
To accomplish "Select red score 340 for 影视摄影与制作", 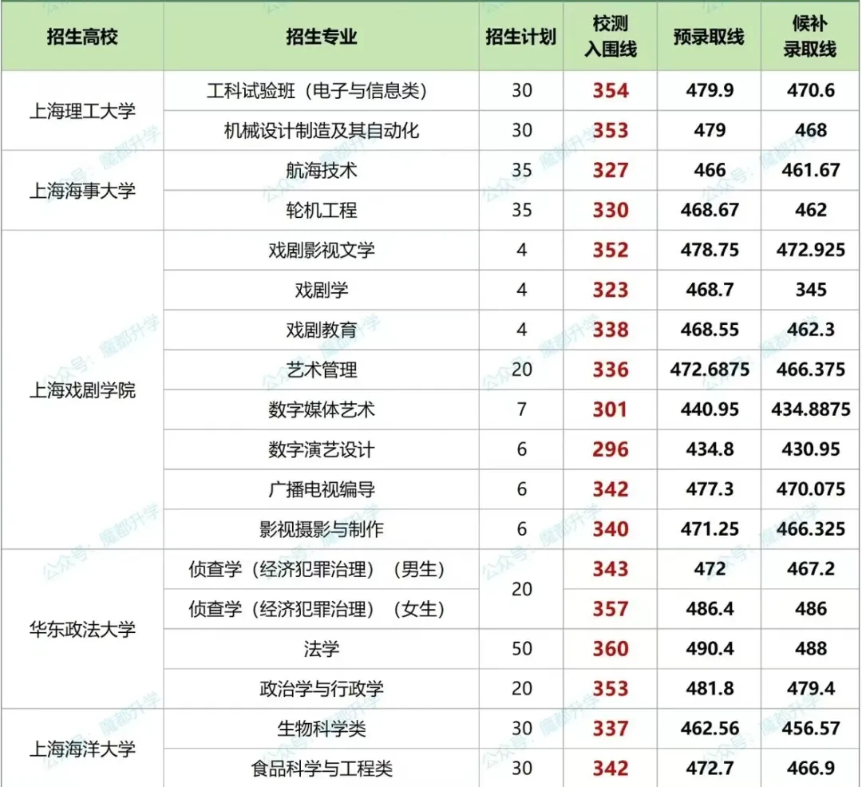I will [611, 529].
